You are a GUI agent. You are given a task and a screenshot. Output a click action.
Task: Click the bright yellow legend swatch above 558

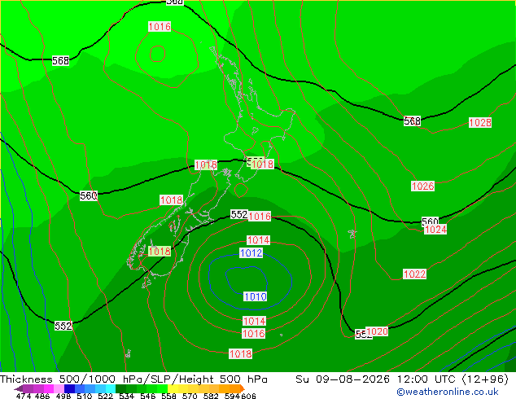173,388
